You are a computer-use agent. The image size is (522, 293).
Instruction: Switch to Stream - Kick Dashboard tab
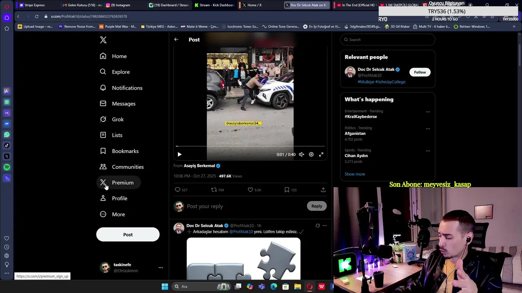(x=214, y=5)
